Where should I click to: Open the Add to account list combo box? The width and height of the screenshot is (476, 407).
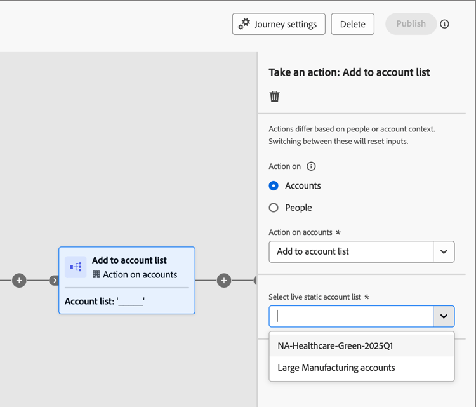coord(351,251)
